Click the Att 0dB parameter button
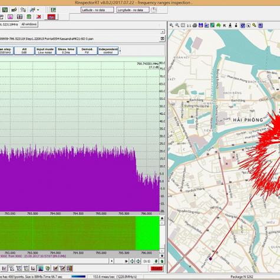Viewport: 280px width, 280px height. tap(24, 51)
